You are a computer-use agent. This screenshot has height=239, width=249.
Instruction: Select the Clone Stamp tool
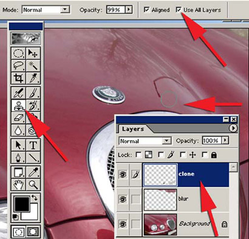coord(18,106)
